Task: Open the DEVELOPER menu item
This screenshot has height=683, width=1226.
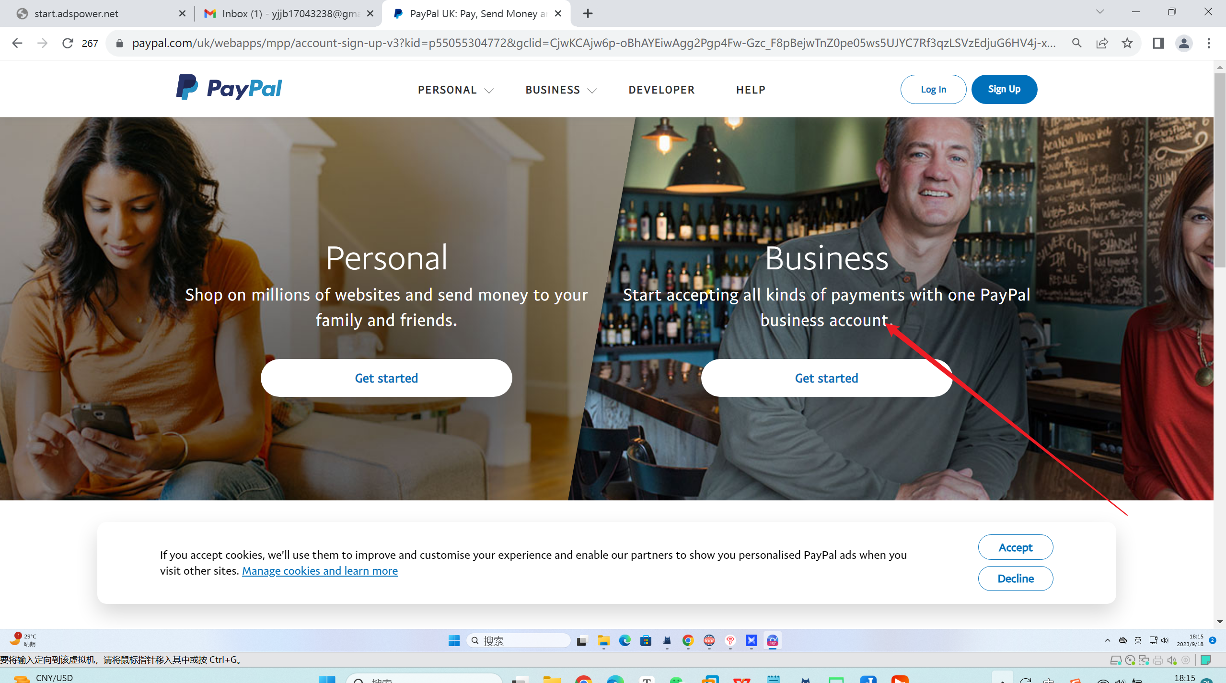Action: click(x=661, y=90)
